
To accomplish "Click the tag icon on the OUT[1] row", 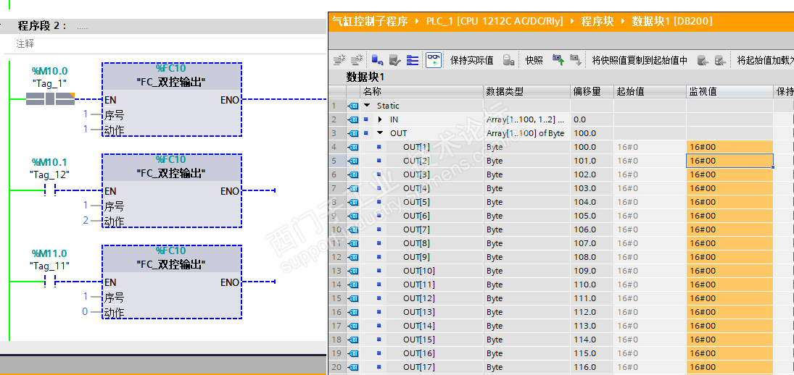I will coord(353,147).
